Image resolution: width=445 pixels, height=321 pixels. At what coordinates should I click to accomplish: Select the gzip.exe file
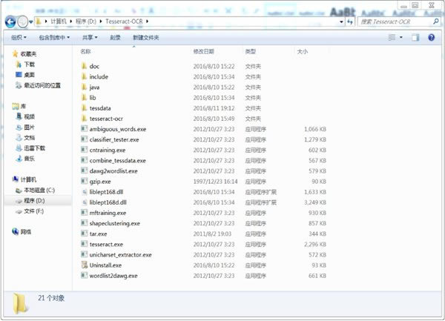[99, 181]
